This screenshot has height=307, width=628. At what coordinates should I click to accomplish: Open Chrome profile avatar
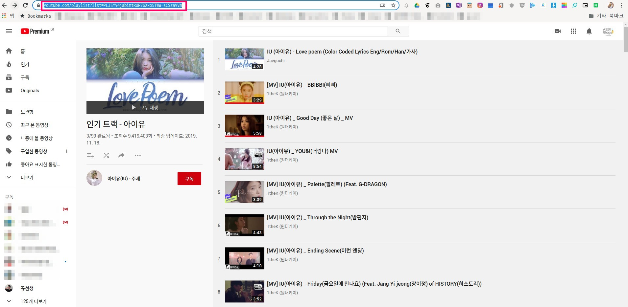(611, 5)
